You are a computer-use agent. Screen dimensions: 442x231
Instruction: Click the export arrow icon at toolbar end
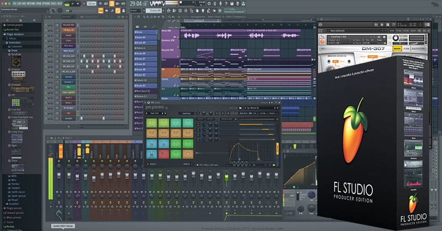pos(243,4)
